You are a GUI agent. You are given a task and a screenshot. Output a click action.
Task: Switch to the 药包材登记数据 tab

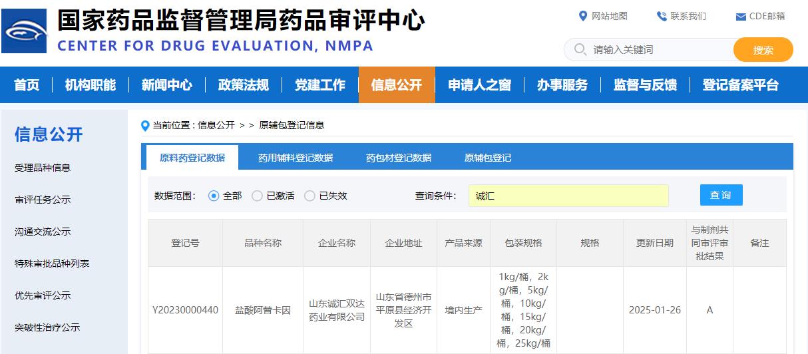tap(399, 158)
